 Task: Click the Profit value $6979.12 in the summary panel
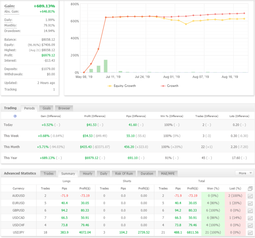pos(48,55)
